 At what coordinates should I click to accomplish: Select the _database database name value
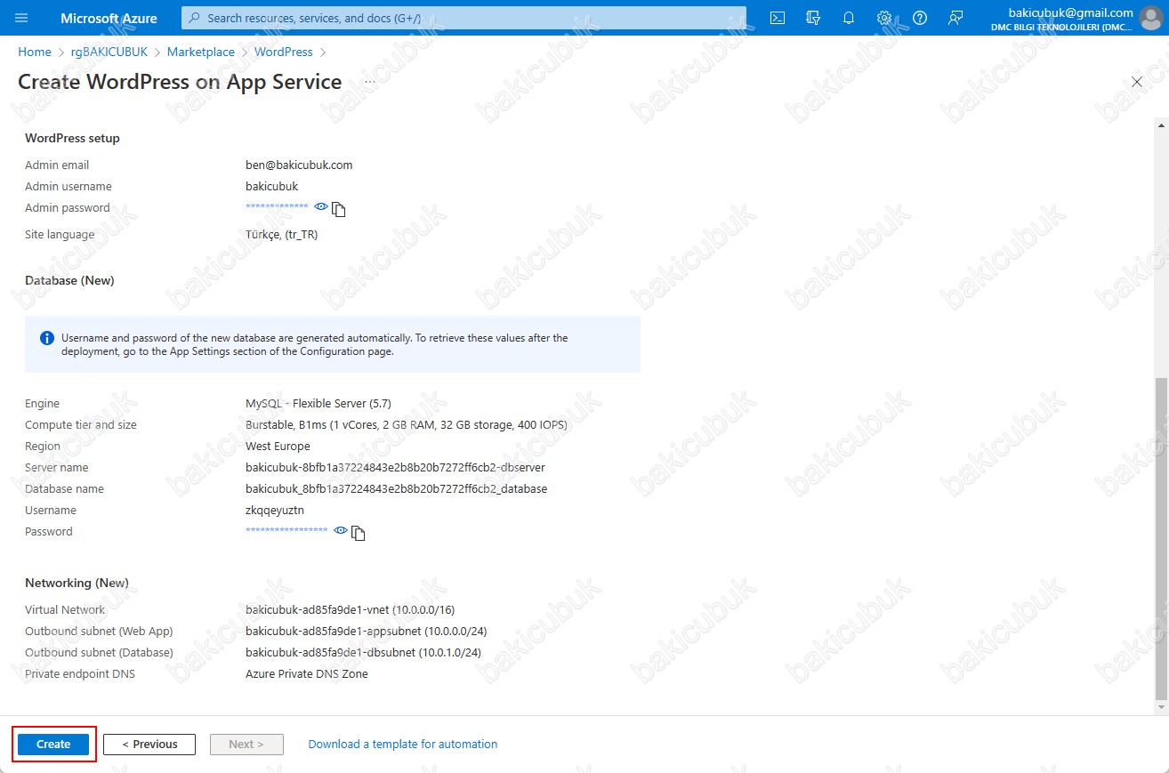click(x=396, y=489)
